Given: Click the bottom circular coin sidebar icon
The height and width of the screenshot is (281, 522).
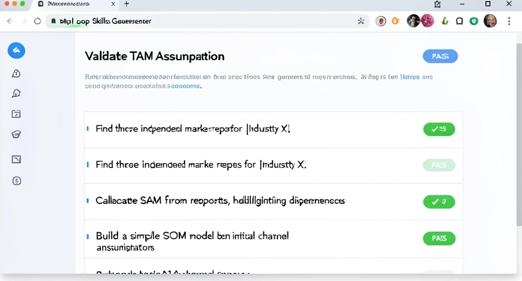Looking at the screenshot, I should pyautogui.click(x=16, y=181).
